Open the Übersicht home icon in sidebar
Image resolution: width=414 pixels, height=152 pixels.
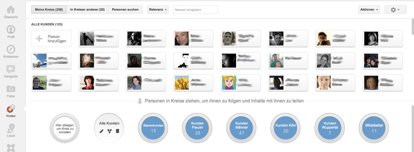[11, 10]
